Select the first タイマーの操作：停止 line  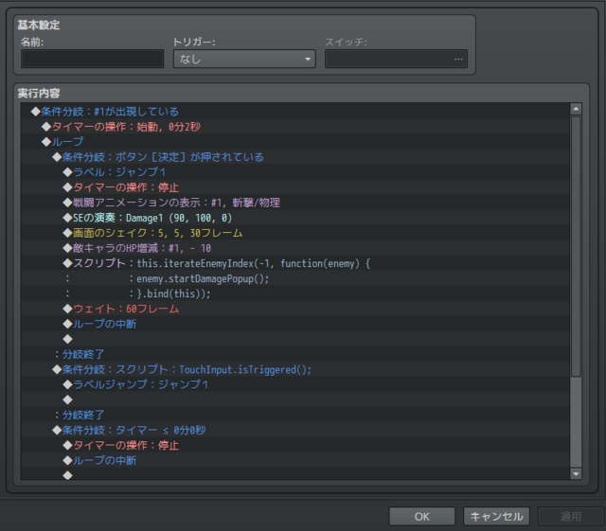[x=295, y=187]
